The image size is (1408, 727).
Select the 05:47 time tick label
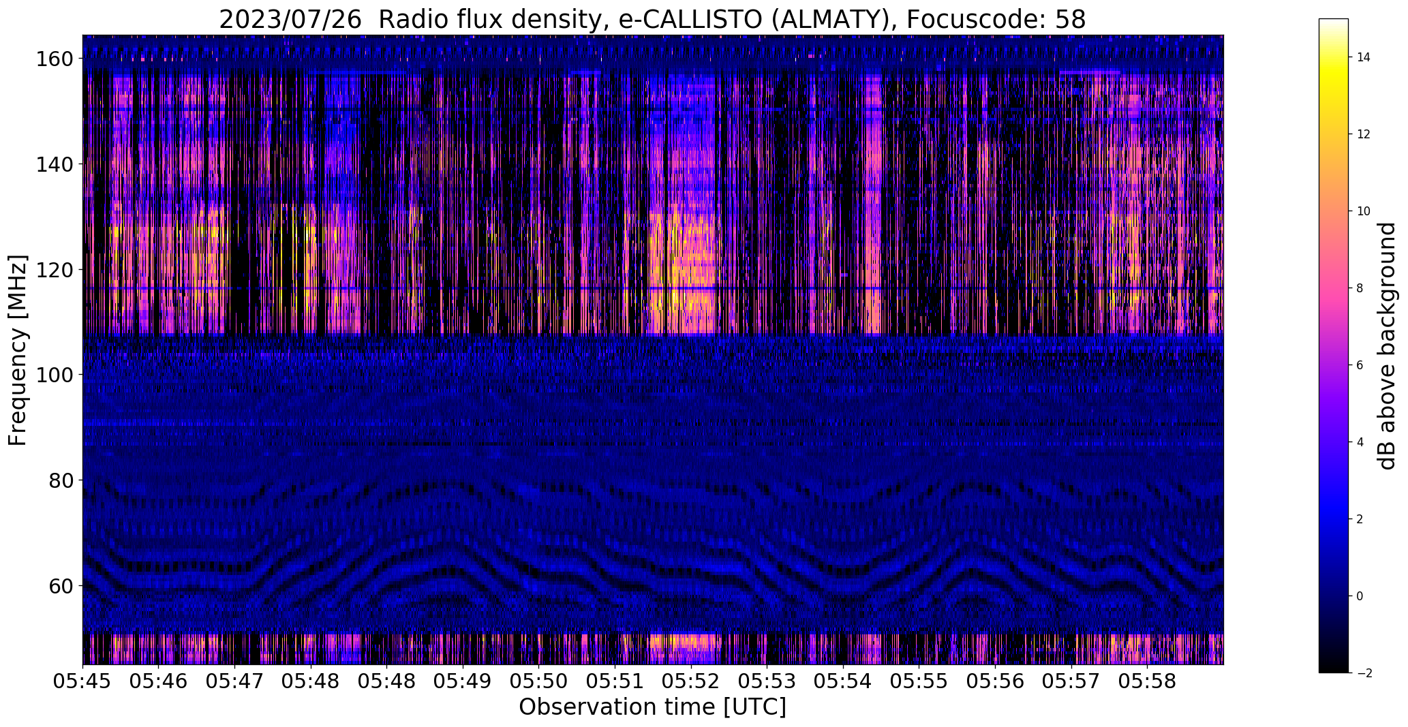pyautogui.click(x=235, y=681)
